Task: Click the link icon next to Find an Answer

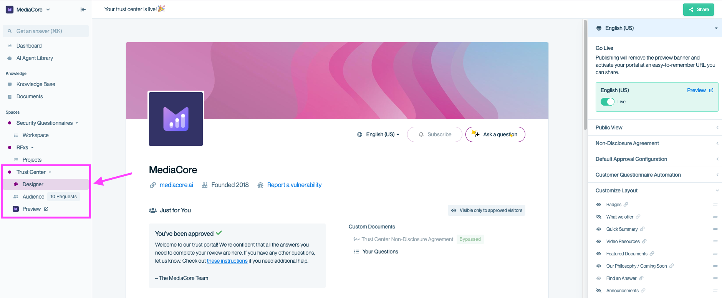Action: pos(641,278)
